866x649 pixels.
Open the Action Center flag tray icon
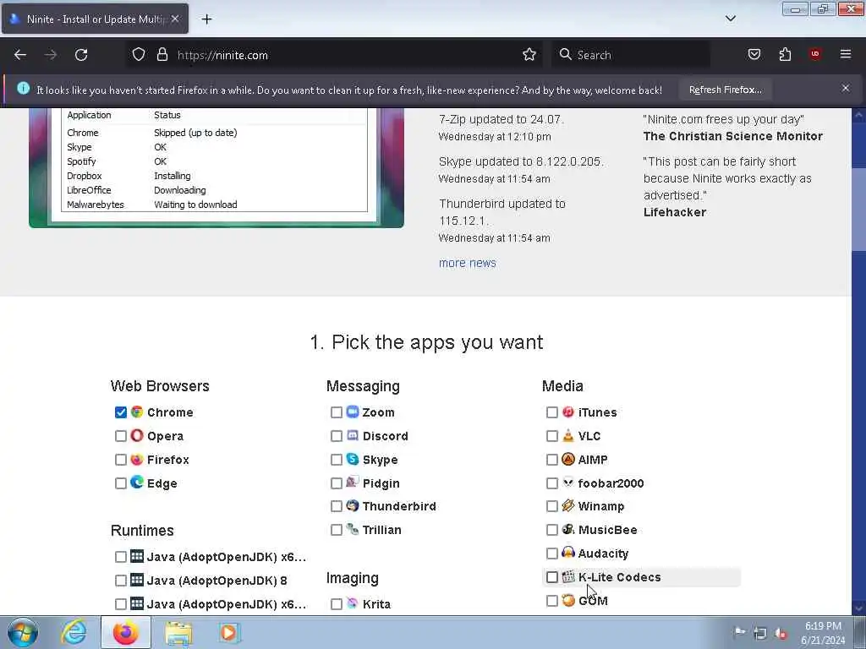click(x=740, y=632)
